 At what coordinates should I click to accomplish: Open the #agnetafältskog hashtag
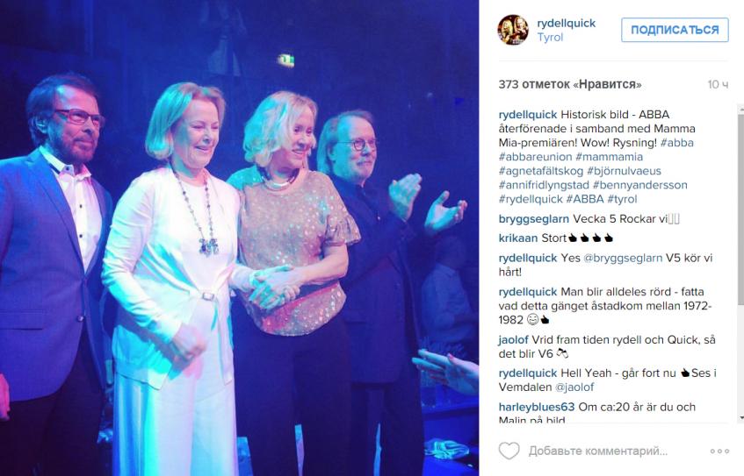tap(541, 171)
